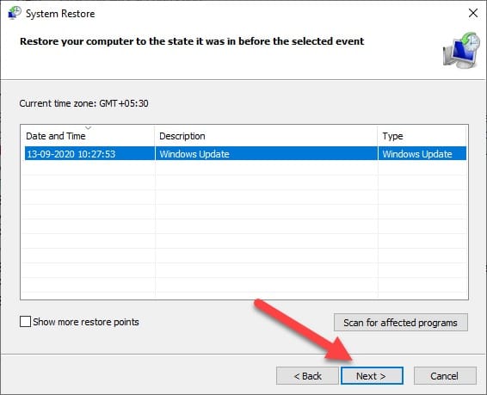
Task: Go Back to the previous step
Action: click(x=307, y=376)
